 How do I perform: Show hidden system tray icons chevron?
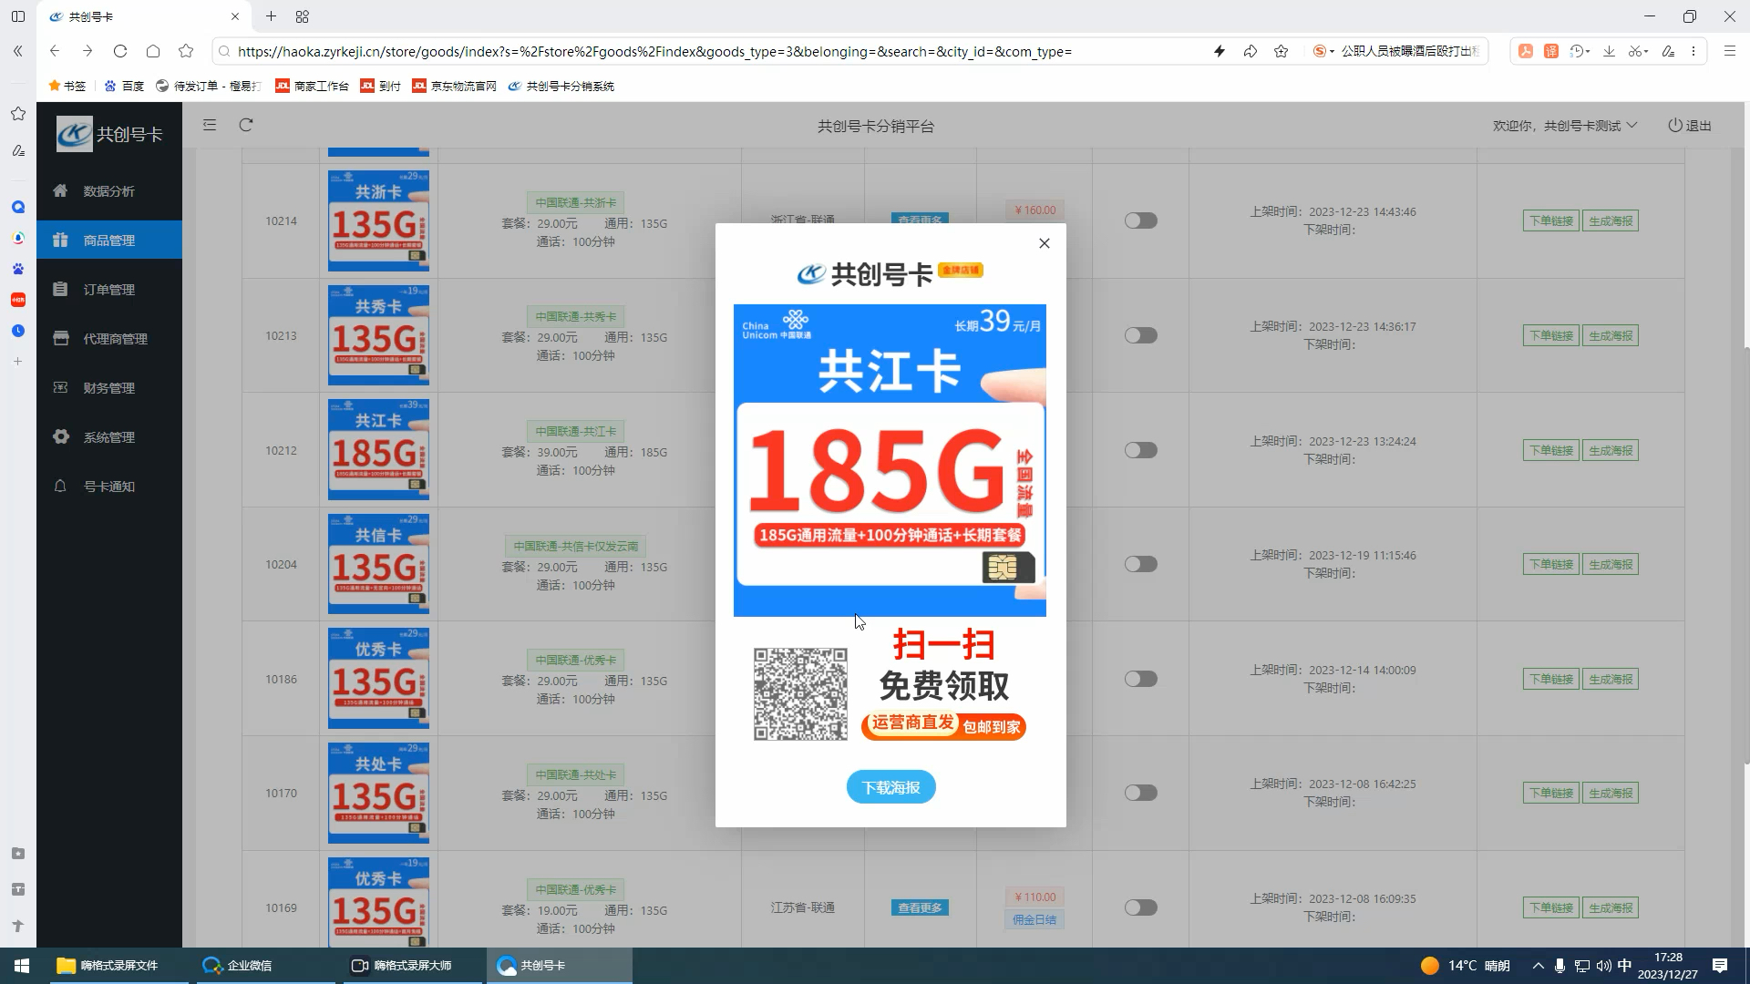tap(1539, 966)
